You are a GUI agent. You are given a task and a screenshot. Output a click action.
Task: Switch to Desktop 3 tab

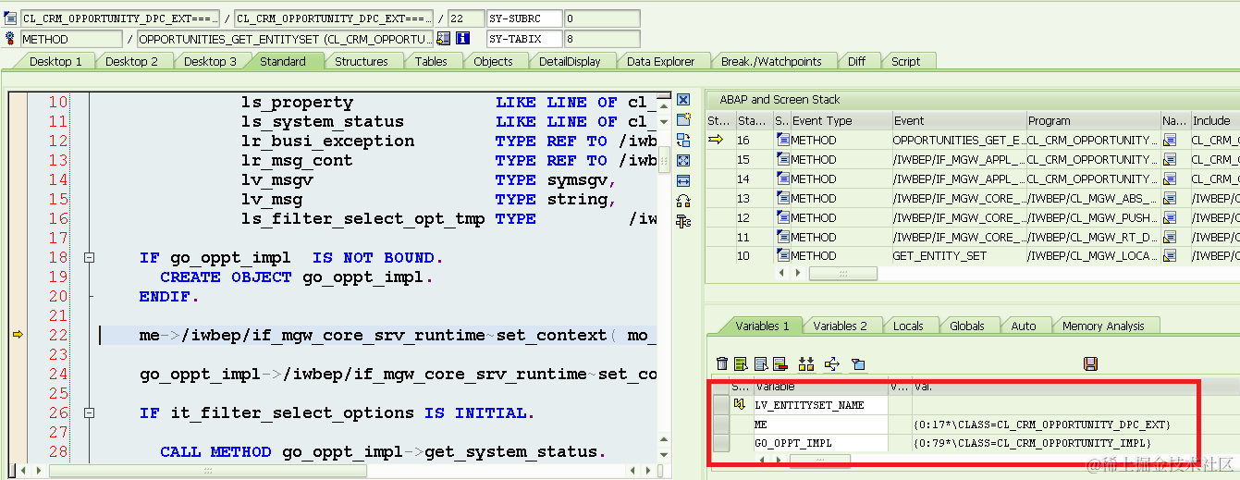click(210, 61)
